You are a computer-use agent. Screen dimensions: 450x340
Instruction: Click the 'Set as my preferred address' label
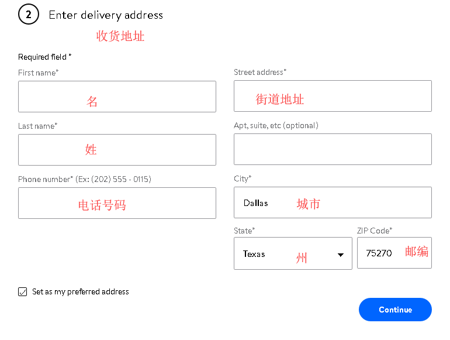pyautogui.click(x=80, y=291)
